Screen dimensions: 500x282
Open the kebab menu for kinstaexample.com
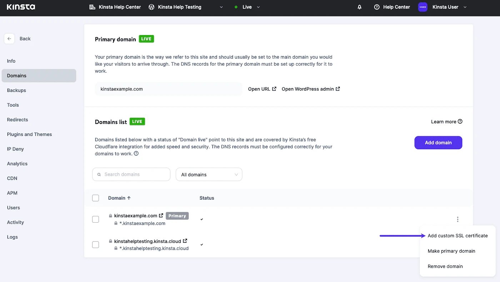(x=457, y=219)
